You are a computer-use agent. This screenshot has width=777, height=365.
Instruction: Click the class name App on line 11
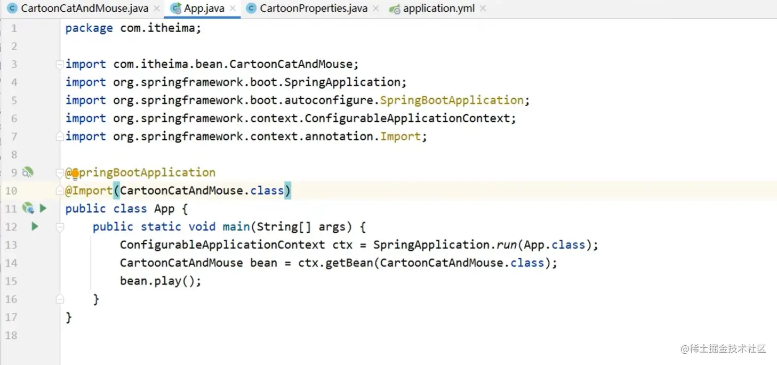164,209
